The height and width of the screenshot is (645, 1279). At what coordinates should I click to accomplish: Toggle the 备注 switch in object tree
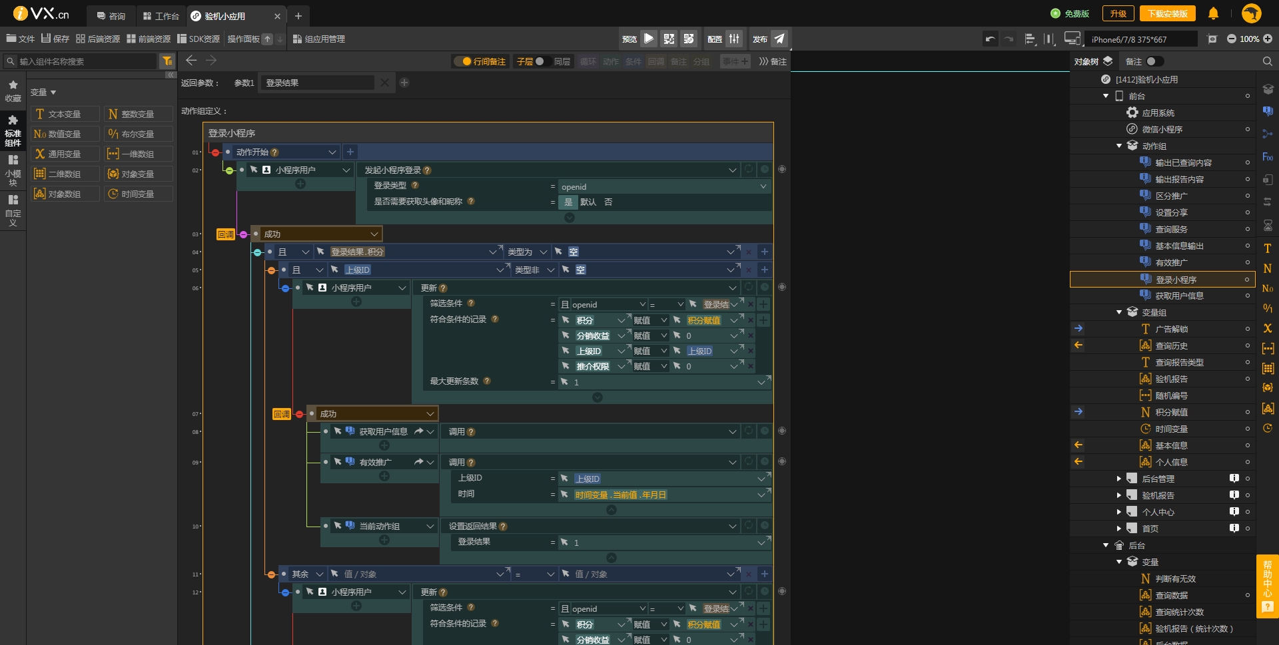pos(1154,61)
